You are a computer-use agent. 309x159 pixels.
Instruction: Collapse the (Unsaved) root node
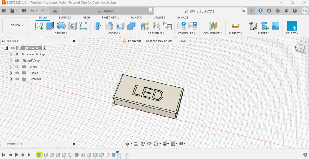(x=6, y=48)
